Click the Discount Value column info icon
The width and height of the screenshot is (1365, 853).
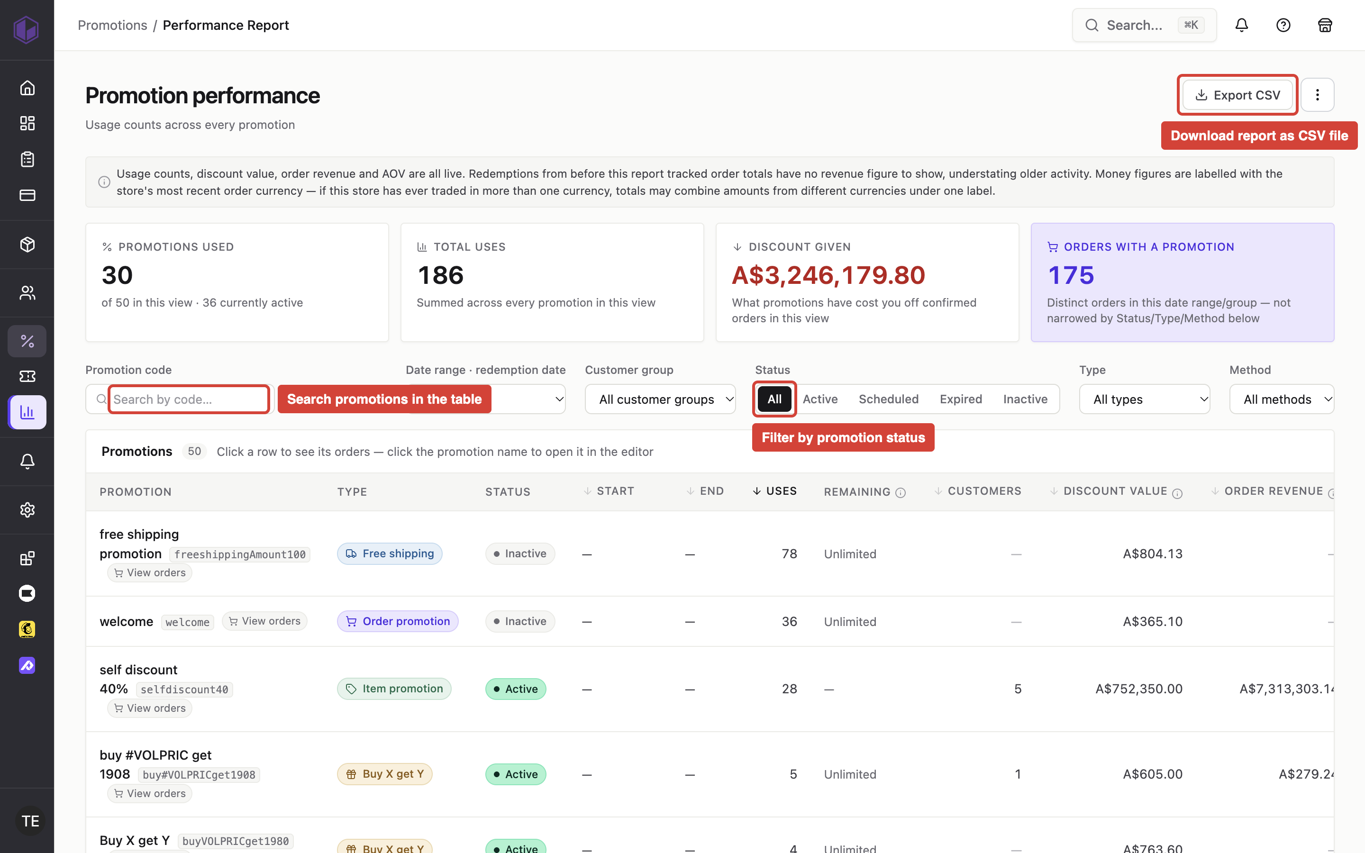pyautogui.click(x=1177, y=494)
